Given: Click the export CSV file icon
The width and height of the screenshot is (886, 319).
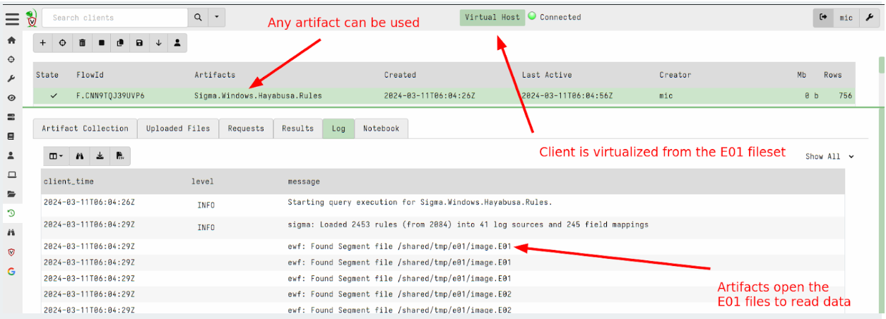Looking at the screenshot, I should tap(119, 156).
